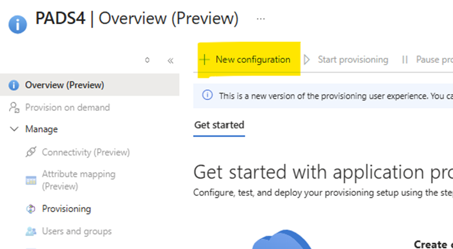Collapse the Manage section chevron

tap(14, 129)
